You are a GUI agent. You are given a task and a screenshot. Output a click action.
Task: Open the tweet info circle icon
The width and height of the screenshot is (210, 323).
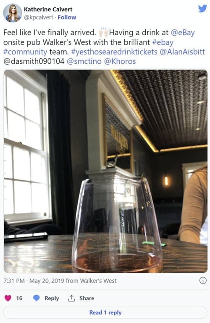tap(203, 280)
